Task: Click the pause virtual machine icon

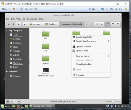Action: (14, 9)
